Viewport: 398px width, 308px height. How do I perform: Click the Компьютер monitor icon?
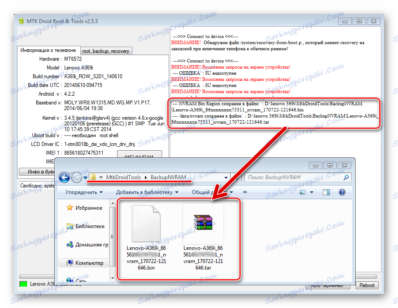tap(69, 263)
